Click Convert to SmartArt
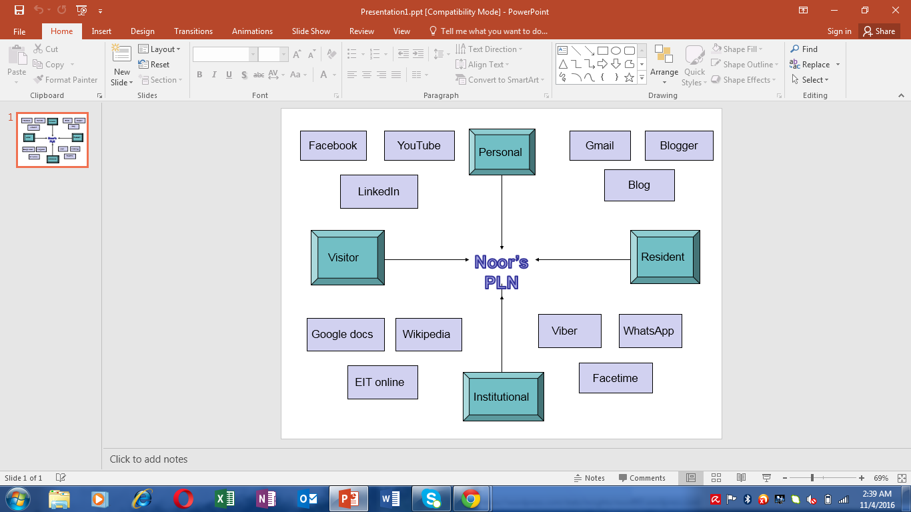This screenshot has height=512, width=911. click(x=500, y=80)
